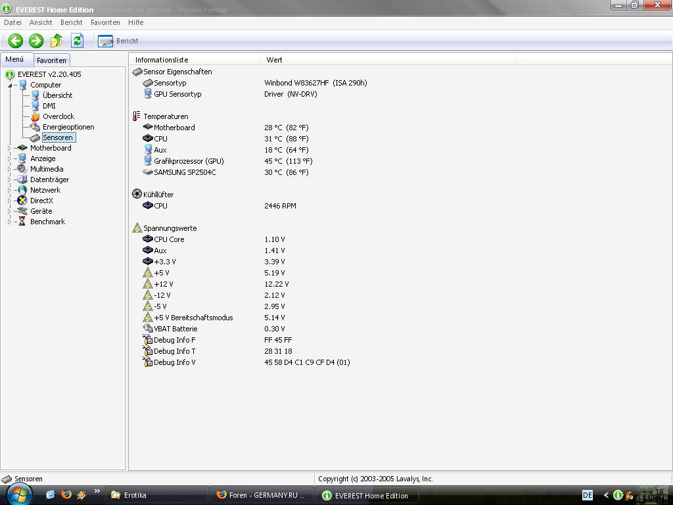Expand the Geräte tree node
This screenshot has width=673, height=505.
coord(9,211)
